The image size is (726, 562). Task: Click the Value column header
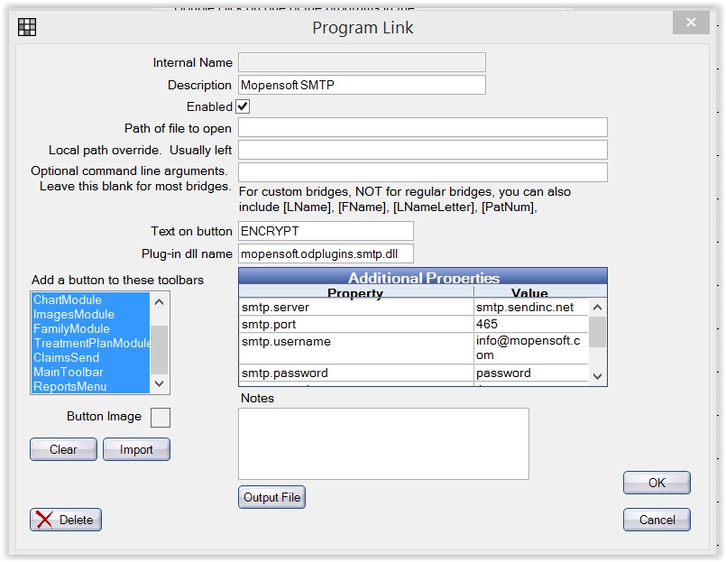point(530,292)
